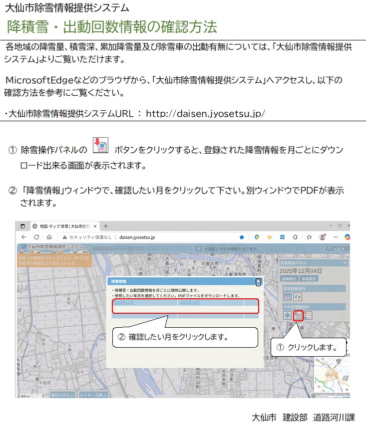Open the ヘルプ help button
366x436 pixels.
[337, 249]
